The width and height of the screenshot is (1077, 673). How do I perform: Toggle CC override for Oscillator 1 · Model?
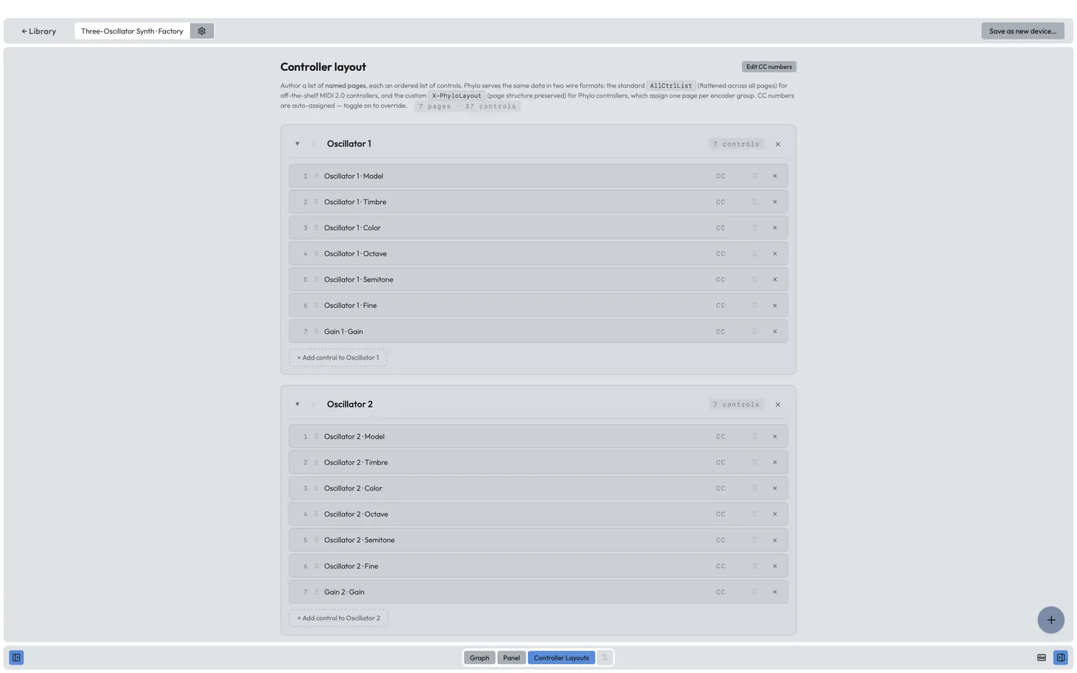pyautogui.click(x=720, y=176)
